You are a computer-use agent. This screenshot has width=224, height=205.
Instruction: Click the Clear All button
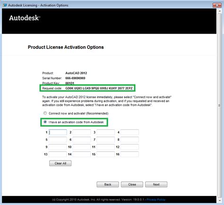pos(60,163)
